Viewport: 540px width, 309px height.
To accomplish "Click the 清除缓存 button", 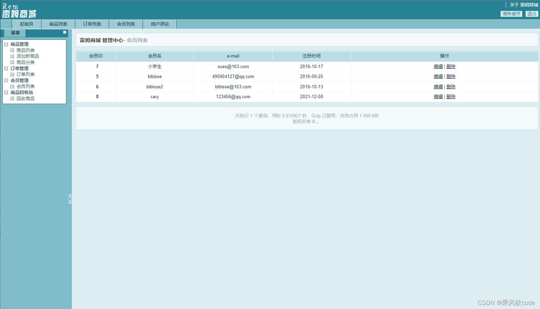I will click(511, 14).
